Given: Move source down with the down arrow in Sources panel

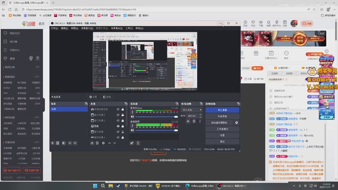Looking at the screenshot, I should pos(114,143).
